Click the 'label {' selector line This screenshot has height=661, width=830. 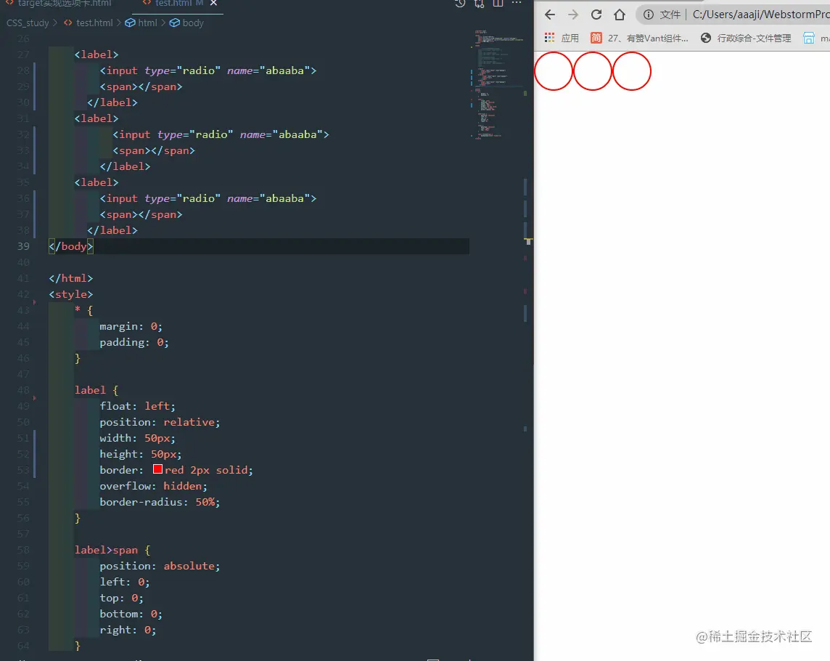pos(96,390)
